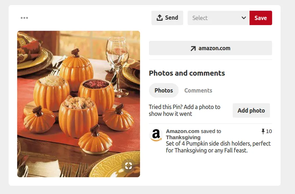This screenshot has height=194, width=295.
Task: Open the three-dot more options menu
Action: click(x=24, y=18)
